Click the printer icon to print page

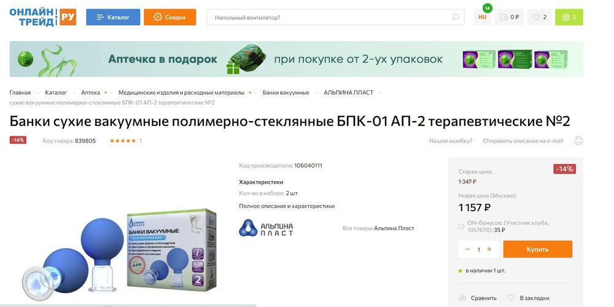[578, 141]
